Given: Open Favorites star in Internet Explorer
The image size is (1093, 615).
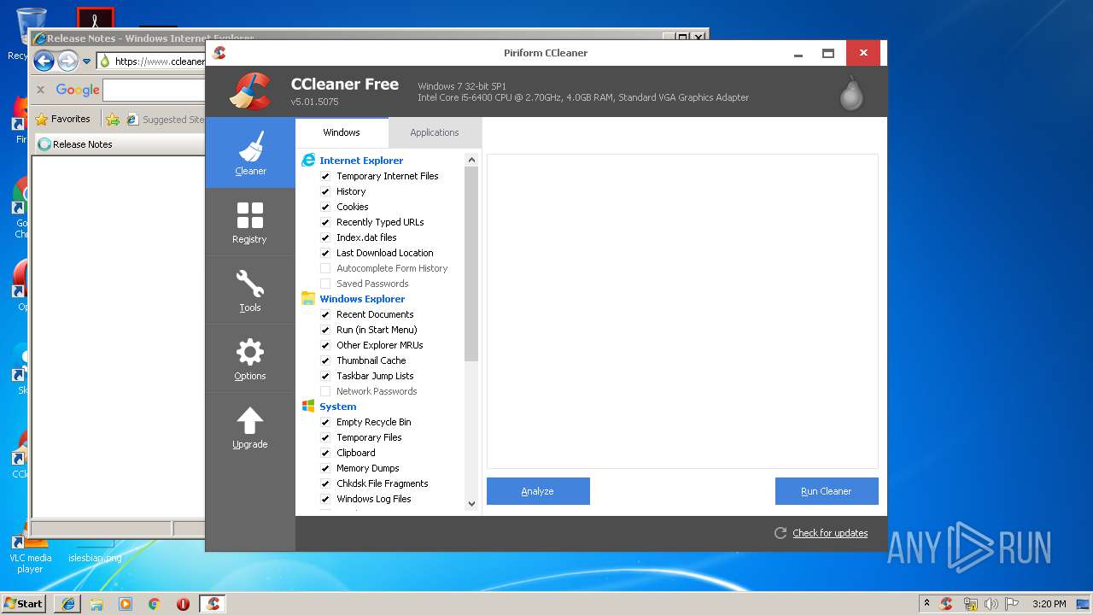Looking at the screenshot, I should (41, 120).
